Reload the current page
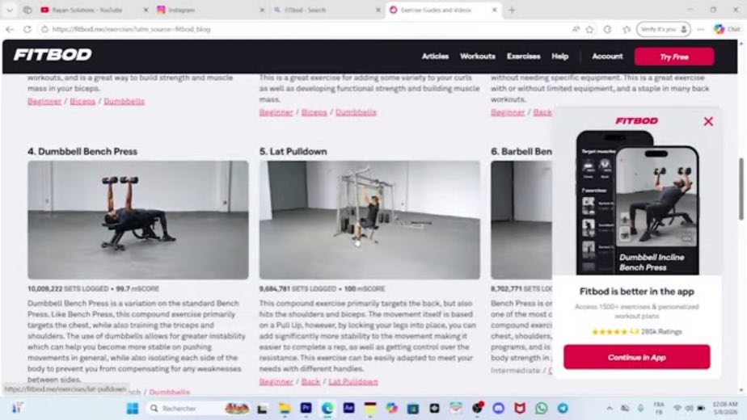 (27, 29)
